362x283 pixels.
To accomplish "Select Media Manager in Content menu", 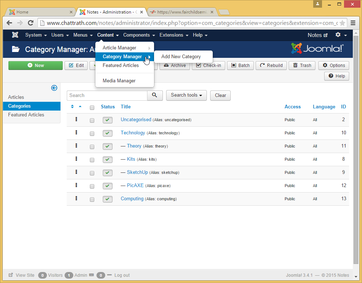I will 119,81.
